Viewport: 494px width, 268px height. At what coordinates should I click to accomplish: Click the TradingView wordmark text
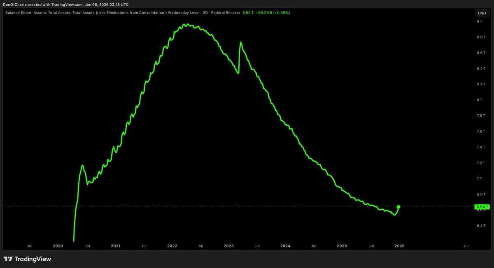pyautogui.click(x=33, y=259)
